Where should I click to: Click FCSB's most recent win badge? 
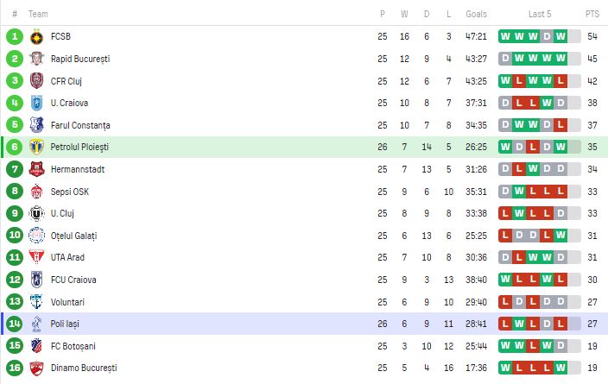point(561,36)
